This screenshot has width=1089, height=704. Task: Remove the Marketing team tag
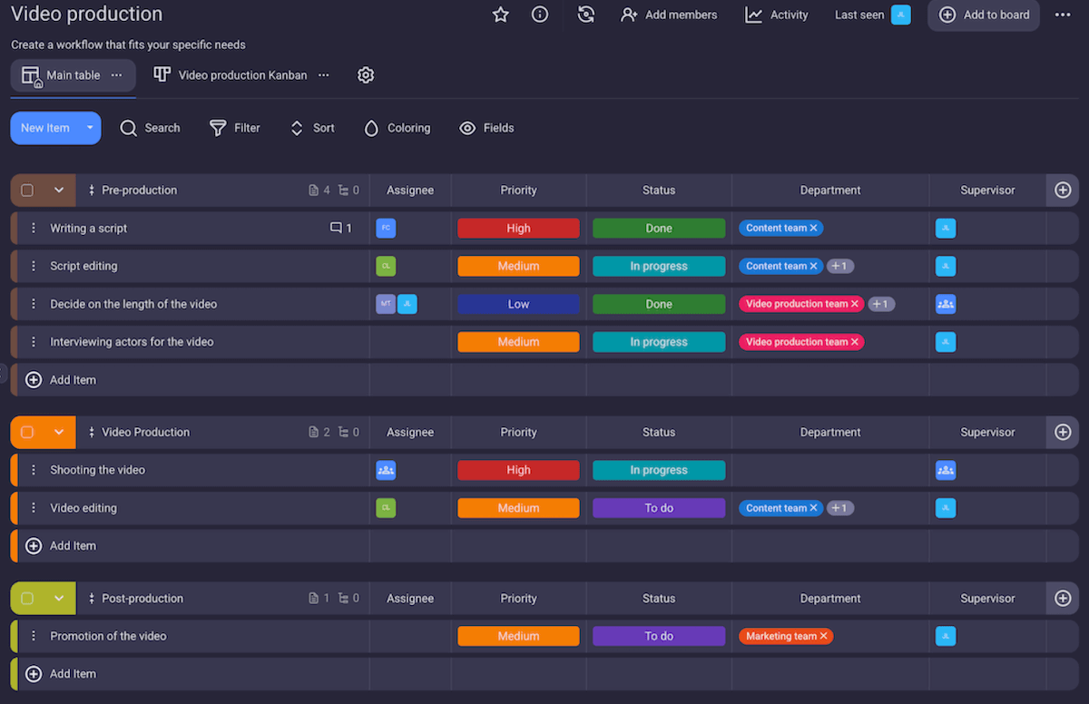822,636
